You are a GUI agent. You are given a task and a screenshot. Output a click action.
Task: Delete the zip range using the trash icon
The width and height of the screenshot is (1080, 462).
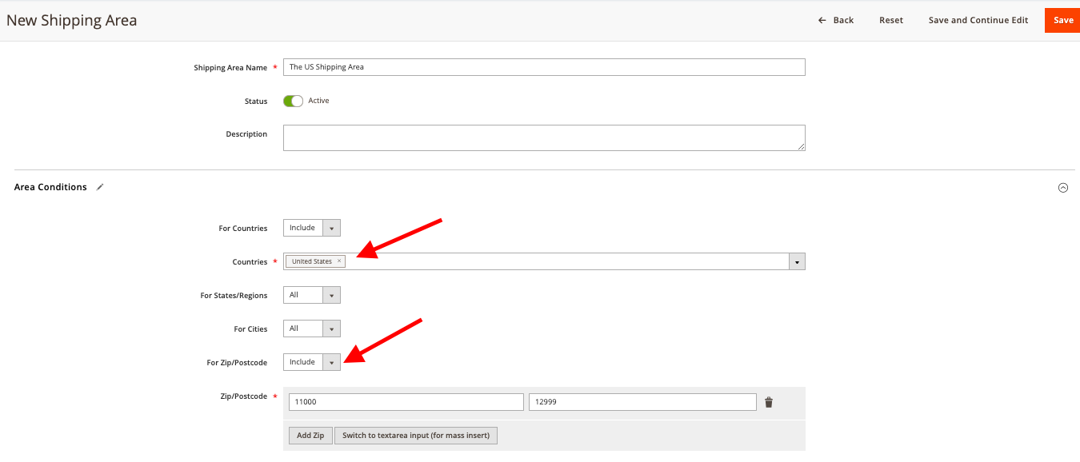point(768,402)
